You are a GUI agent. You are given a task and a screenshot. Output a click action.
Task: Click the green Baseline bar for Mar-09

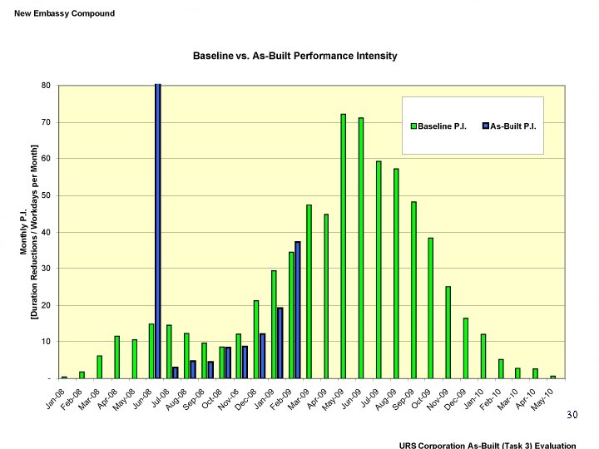(x=309, y=292)
